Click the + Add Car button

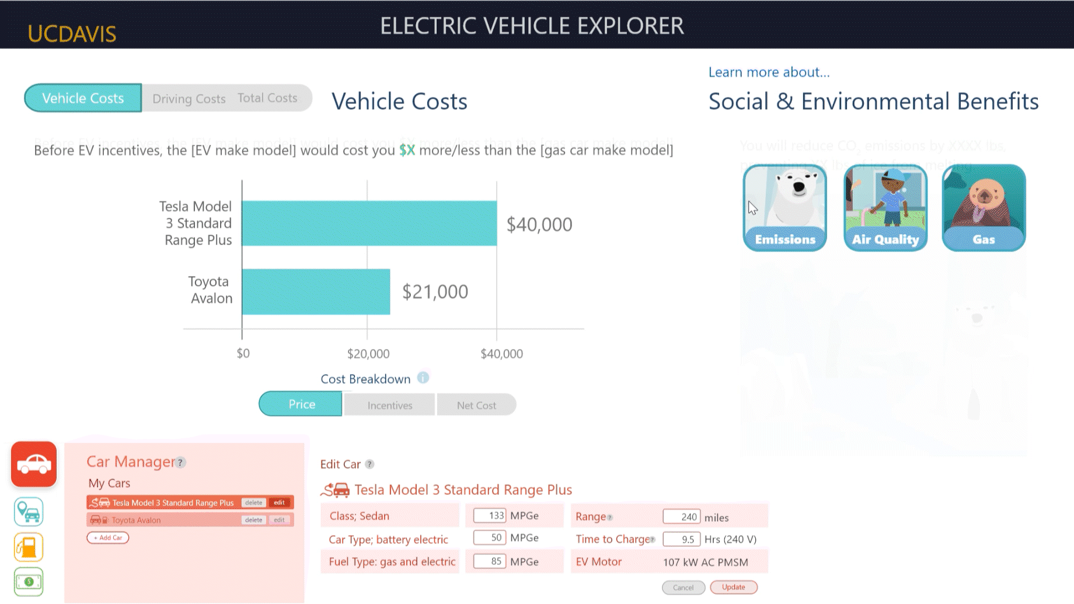pos(108,538)
